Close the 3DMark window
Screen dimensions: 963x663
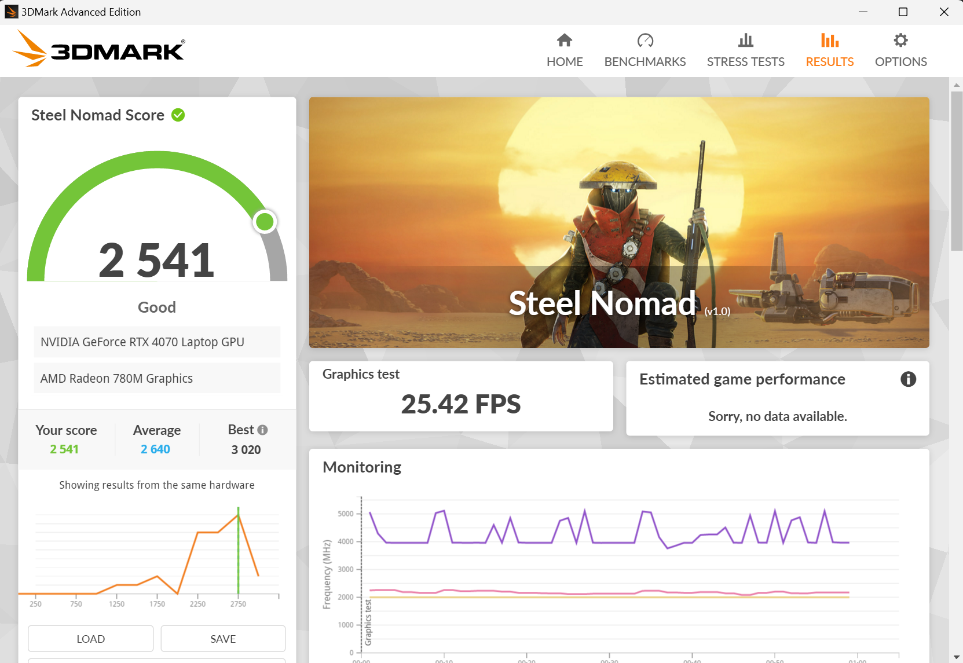pos(944,12)
